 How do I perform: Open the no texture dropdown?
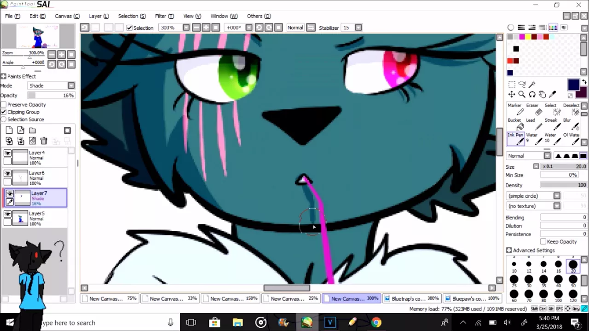(x=557, y=206)
